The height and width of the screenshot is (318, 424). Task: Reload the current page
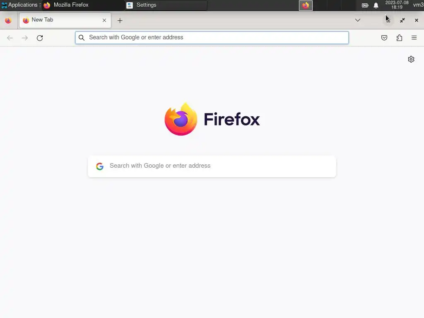(x=40, y=38)
